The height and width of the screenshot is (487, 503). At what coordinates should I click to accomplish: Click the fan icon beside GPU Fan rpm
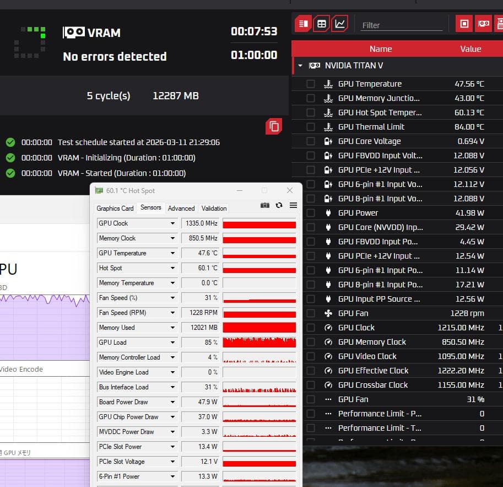[328, 313]
